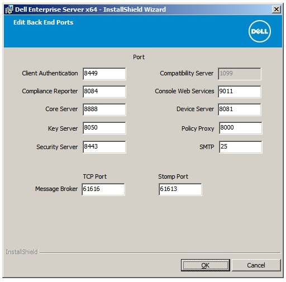This screenshot has height=282, width=286.
Task: Select the Security Server port field
Action: coord(104,147)
